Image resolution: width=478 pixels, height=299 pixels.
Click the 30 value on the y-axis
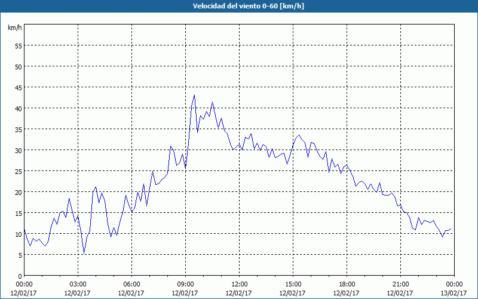click(x=19, y=151)
